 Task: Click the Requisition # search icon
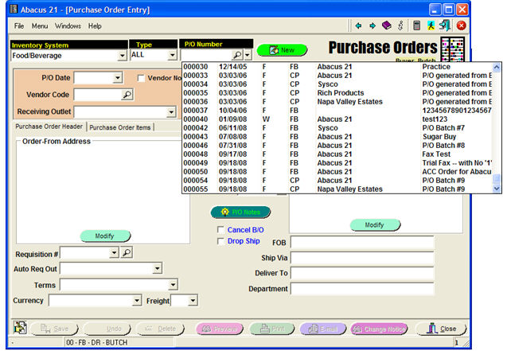pyautogui.click(x=127, y=253)
